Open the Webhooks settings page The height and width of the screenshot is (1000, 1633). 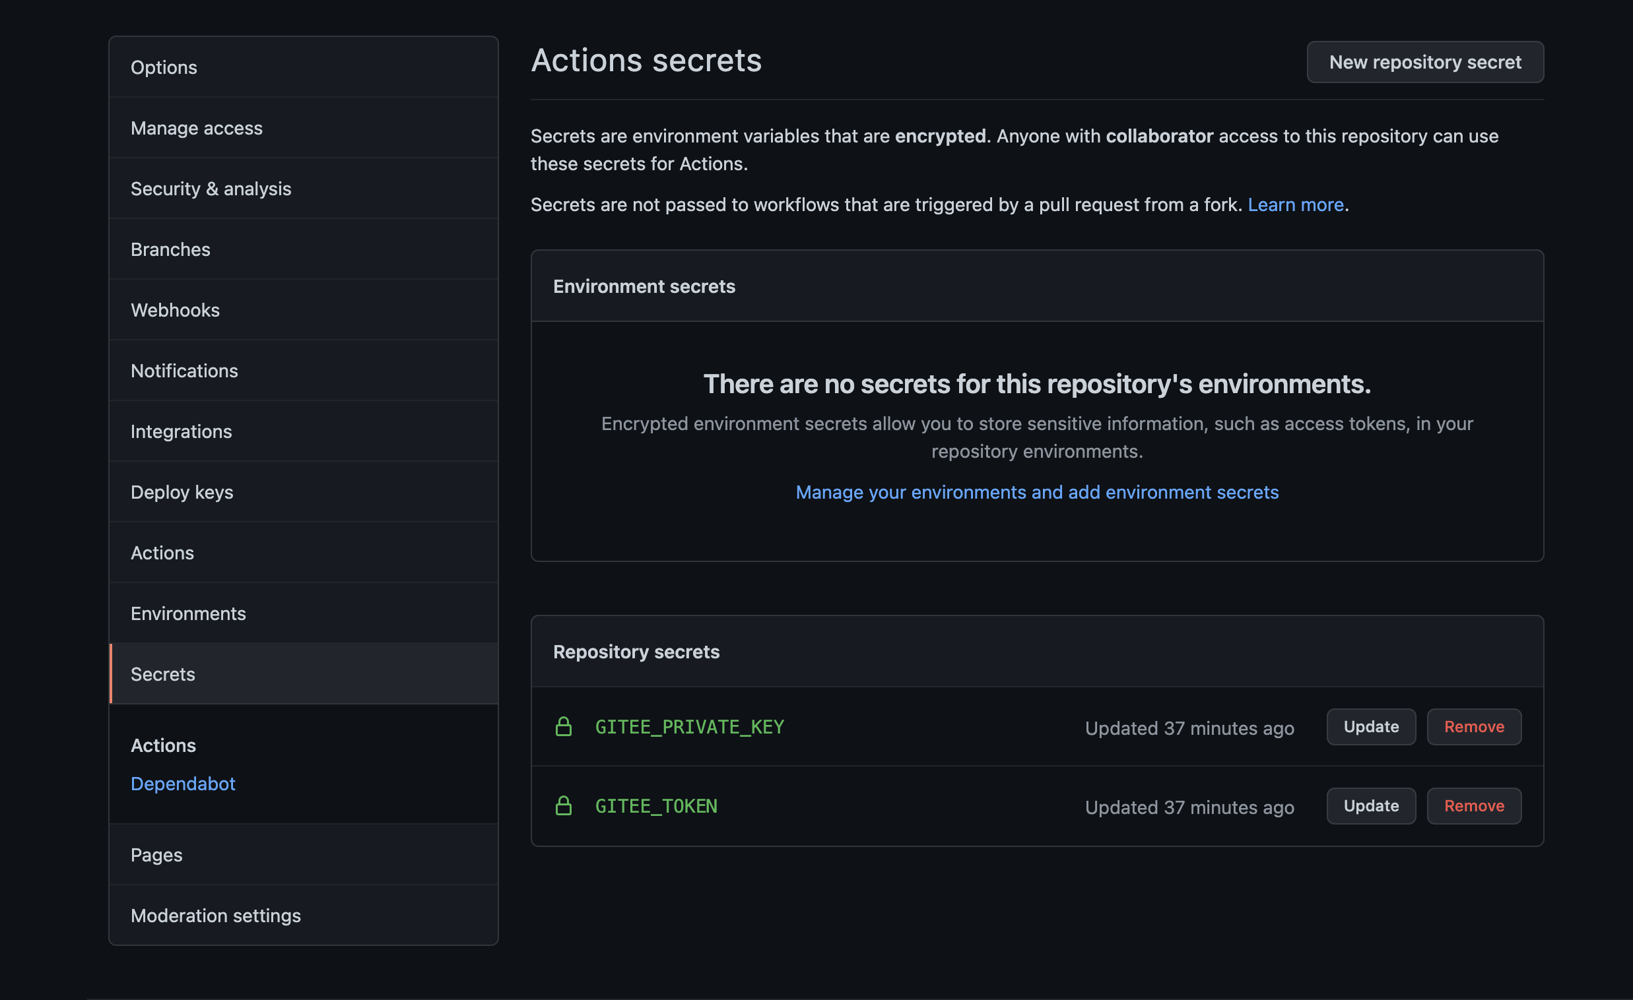click(x=175, y=309)
